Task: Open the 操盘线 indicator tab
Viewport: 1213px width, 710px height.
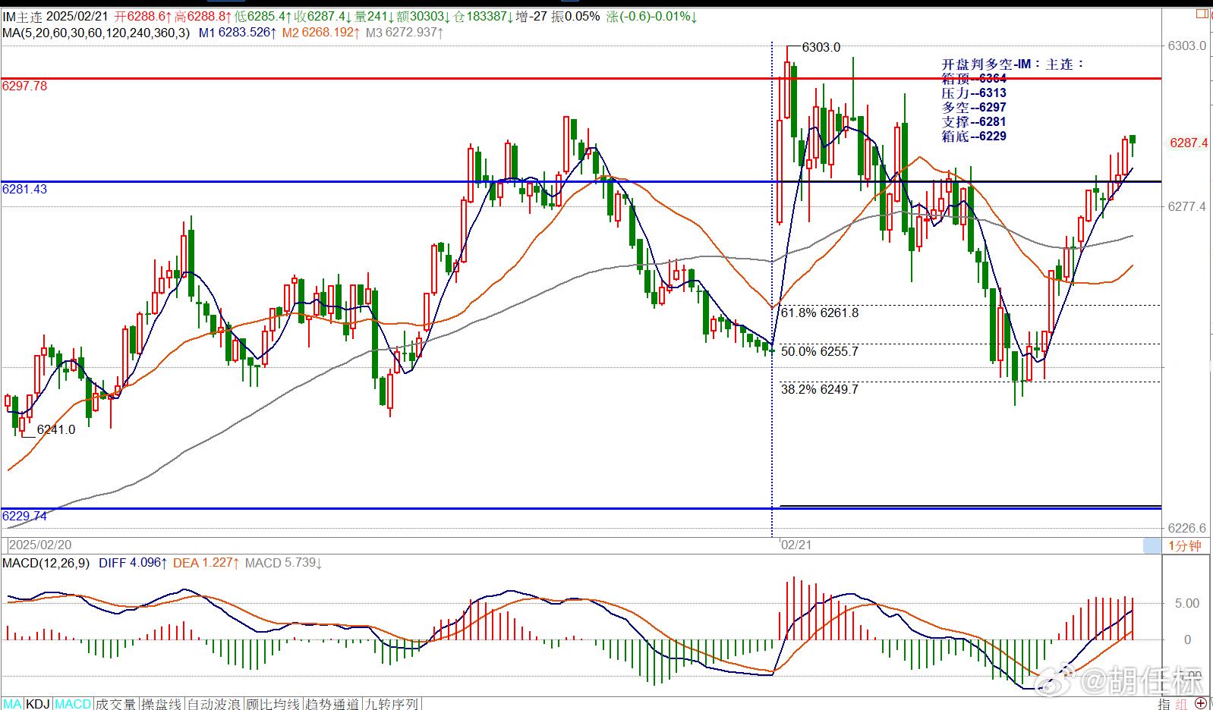Action: (x=162, y=704)
